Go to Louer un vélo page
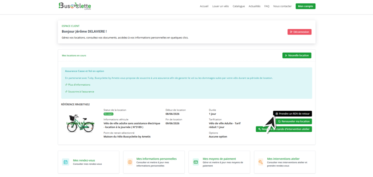Screen dimensions: 373x177 [220, 7]
